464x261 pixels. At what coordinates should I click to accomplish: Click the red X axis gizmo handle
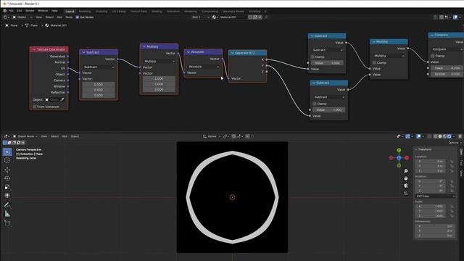click(x=407, y=158)
